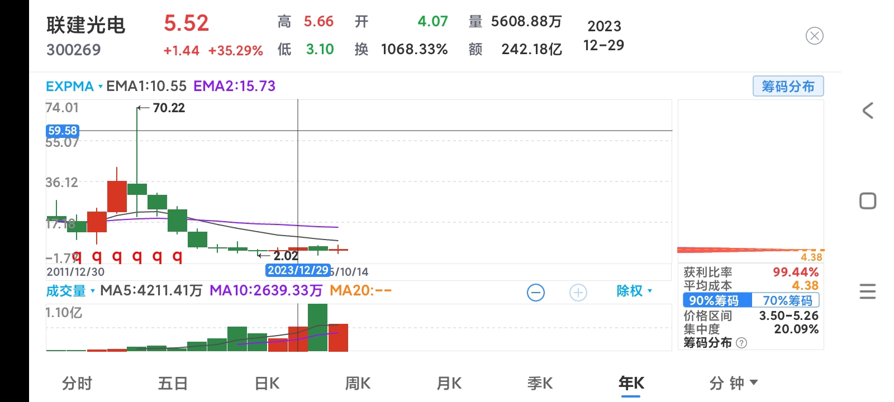Select the 90%筹码 option

[x=717, y=300]
